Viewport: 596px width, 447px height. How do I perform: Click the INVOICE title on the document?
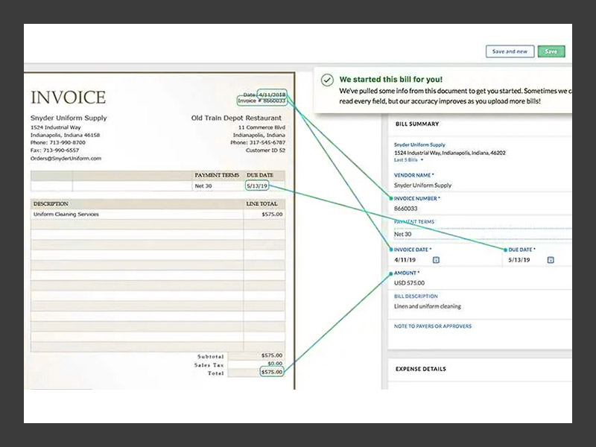[68, 98]
